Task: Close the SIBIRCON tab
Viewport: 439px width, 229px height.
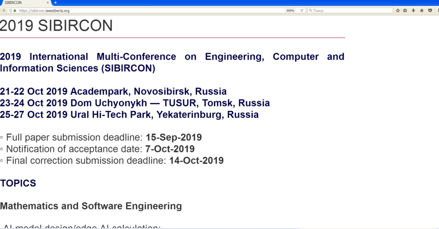Action: (x=48, y=3)
